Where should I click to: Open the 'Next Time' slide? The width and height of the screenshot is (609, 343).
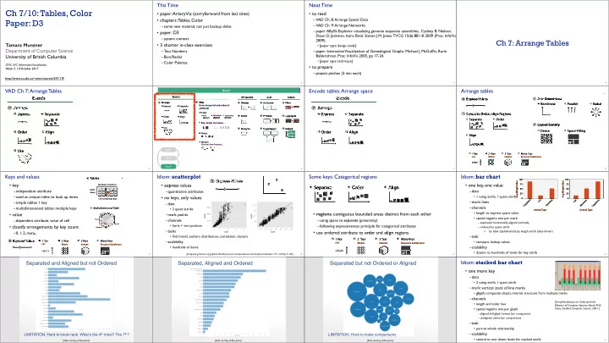pos(381,43)
